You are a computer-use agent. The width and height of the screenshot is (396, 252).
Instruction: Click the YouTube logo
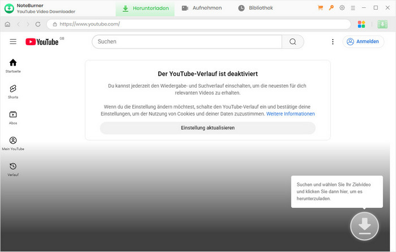click(42, 42)
